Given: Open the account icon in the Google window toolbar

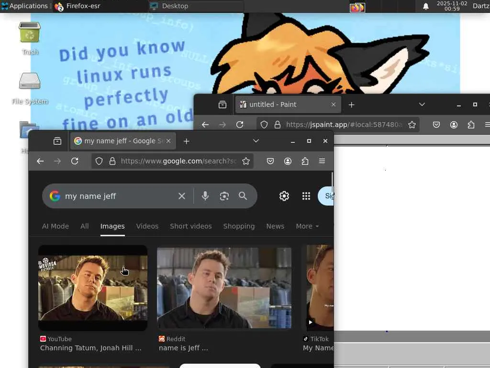Looking at the screenshot, I should pos(288,161).
